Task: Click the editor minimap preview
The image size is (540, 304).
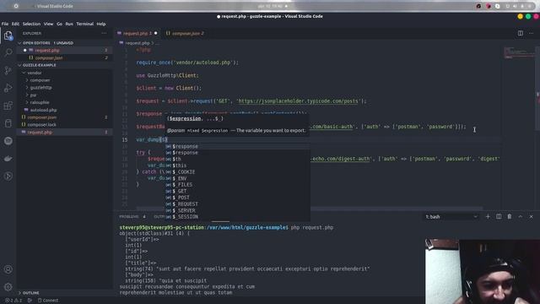Action: point(519,53)
